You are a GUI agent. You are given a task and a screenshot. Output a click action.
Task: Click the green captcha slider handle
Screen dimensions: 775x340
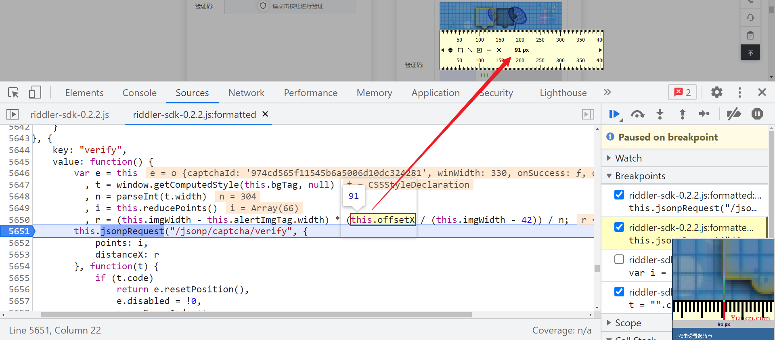click(484, 74)
